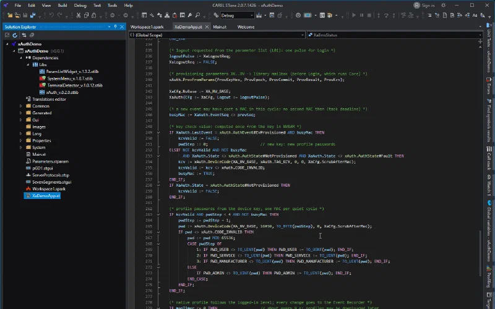Click the Solution Explorer refresh icon
495x309 pixels.
[x=14, y=35]
